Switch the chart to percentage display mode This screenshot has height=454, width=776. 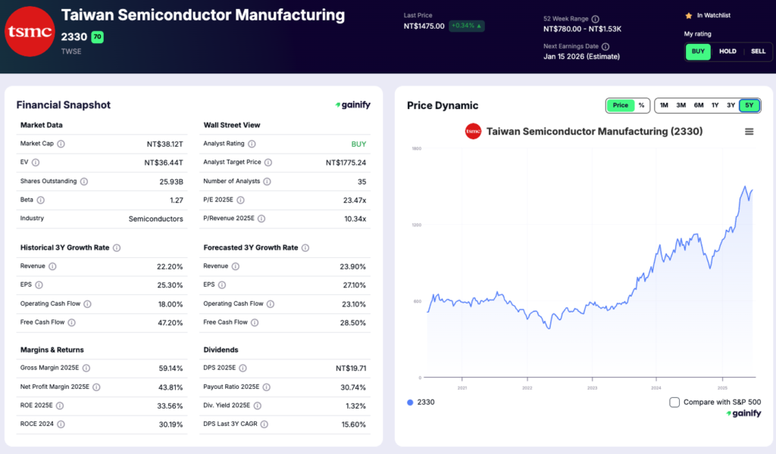(x=641, y=106)
